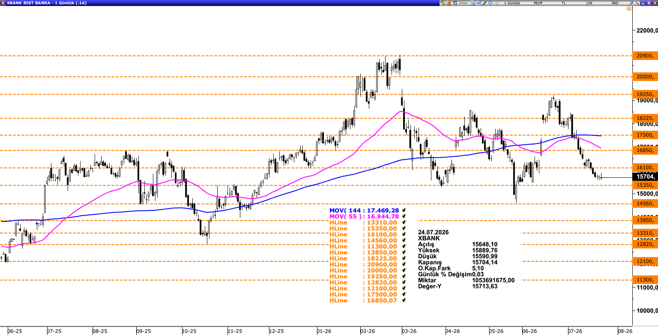Image resolution: width=658 pixels, height=335 pixels.
Task: Toggle HLine 14560,00 checkmark
Action: [404, 240]
